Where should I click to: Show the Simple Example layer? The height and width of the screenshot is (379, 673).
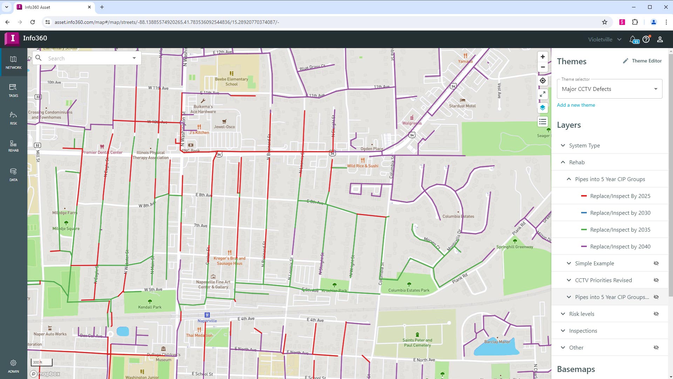(x=656, y=264)
